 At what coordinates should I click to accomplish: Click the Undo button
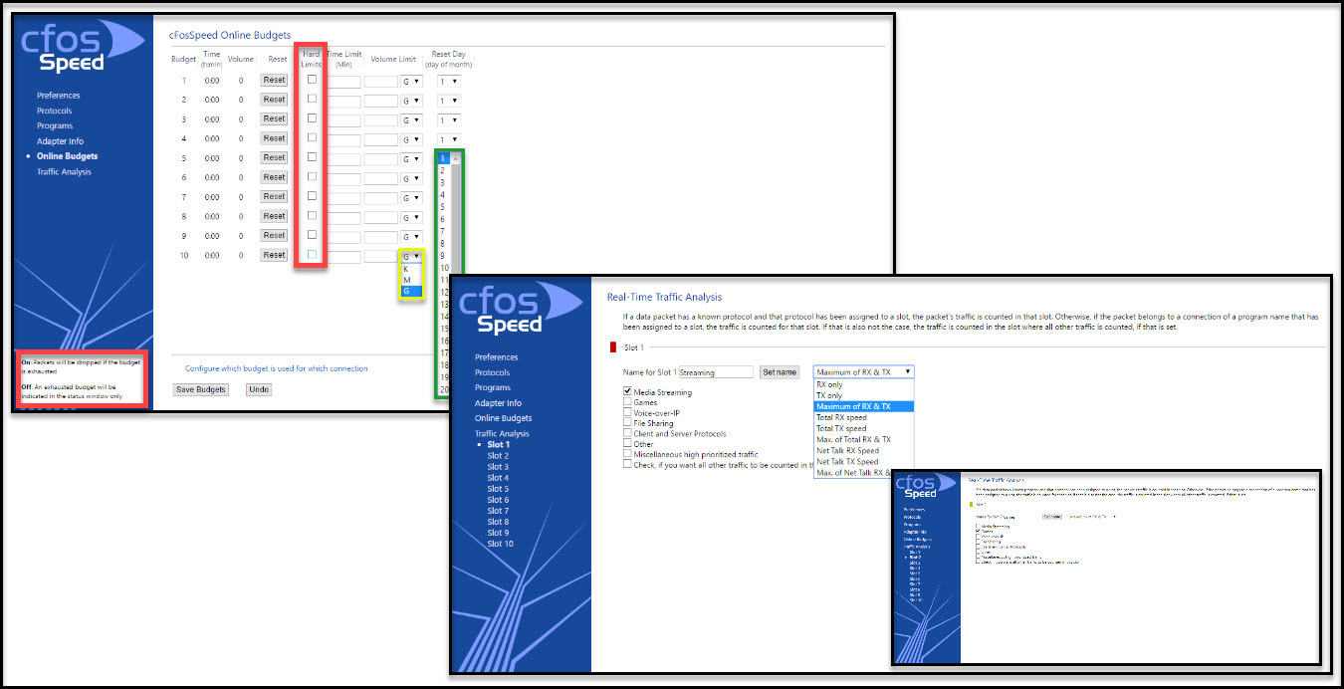click(x=259, y=389)
